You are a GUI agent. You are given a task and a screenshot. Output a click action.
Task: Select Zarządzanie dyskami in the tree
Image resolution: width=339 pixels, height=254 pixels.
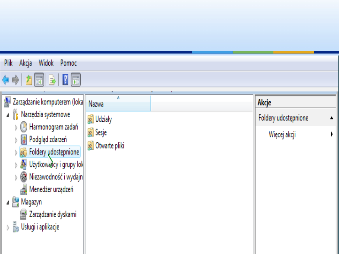52,214
